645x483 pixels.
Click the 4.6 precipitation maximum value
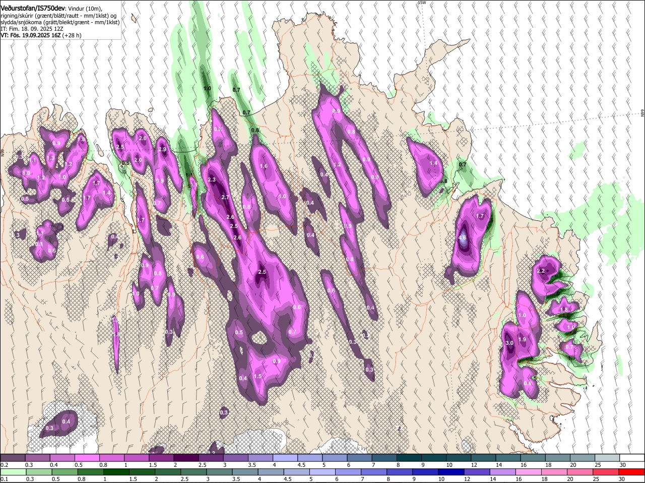coord(462,238)
